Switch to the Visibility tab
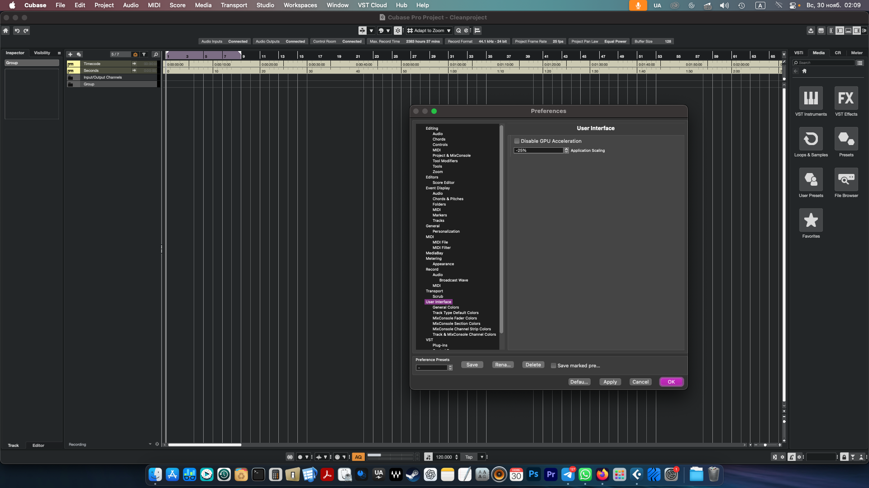Screen dimensions: 869x488 42,53
